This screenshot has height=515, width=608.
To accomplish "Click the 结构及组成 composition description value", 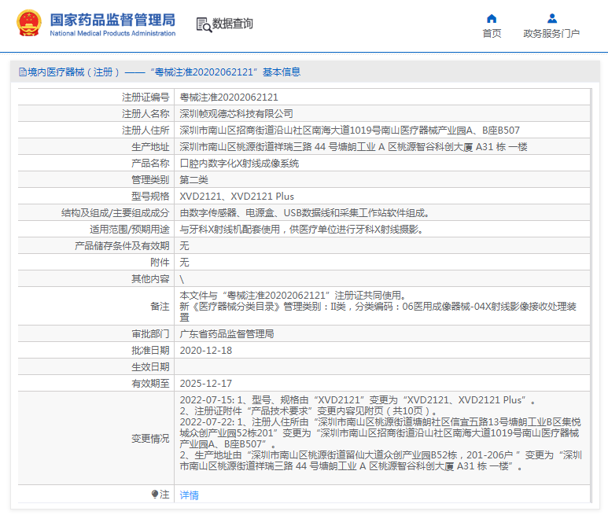I will (x=304, y=213).
